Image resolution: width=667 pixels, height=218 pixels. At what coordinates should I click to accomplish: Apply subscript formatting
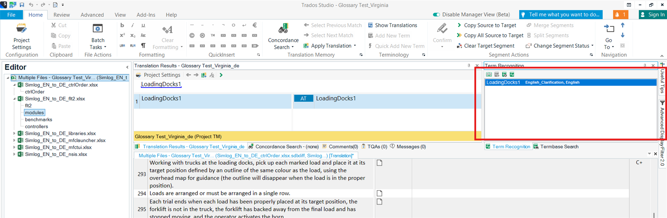point(133,36)
